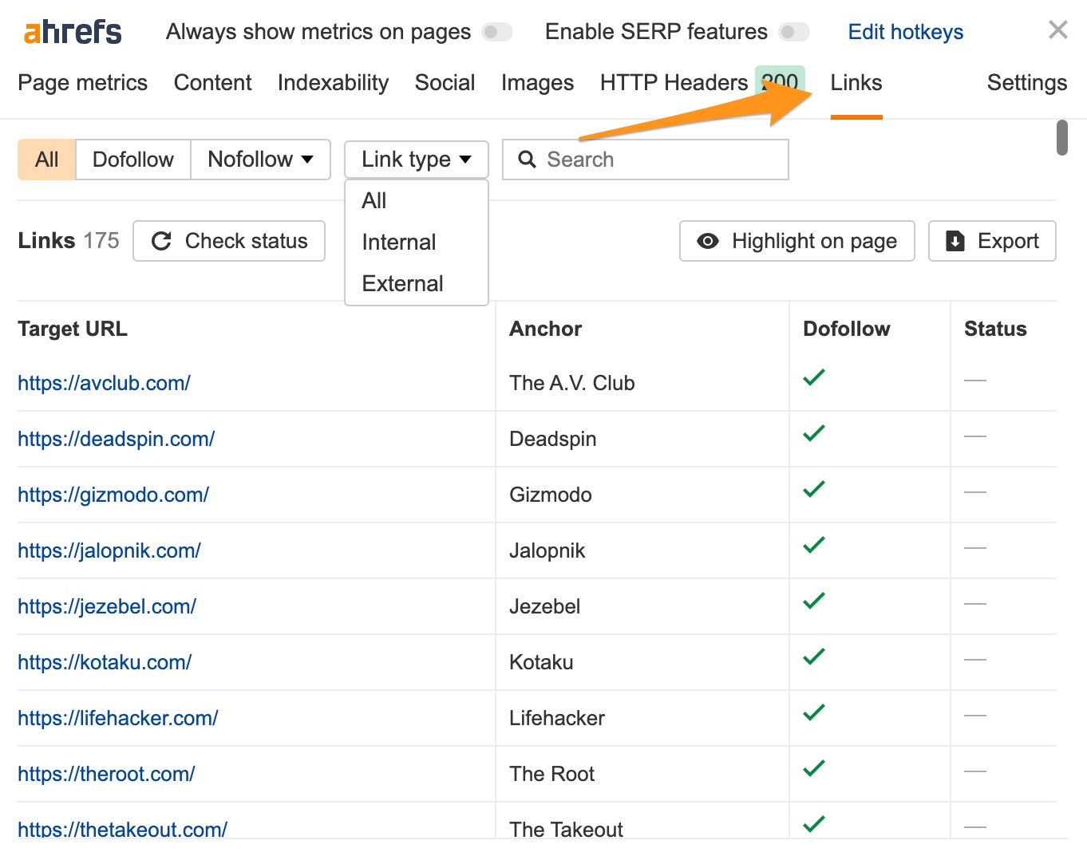Click the download icon in Export button

955,240
